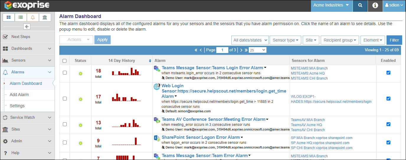406x160 pixels.
Task: Click the bell alarms icon in sidebar toolbar
Action: (x=33, y=17)
